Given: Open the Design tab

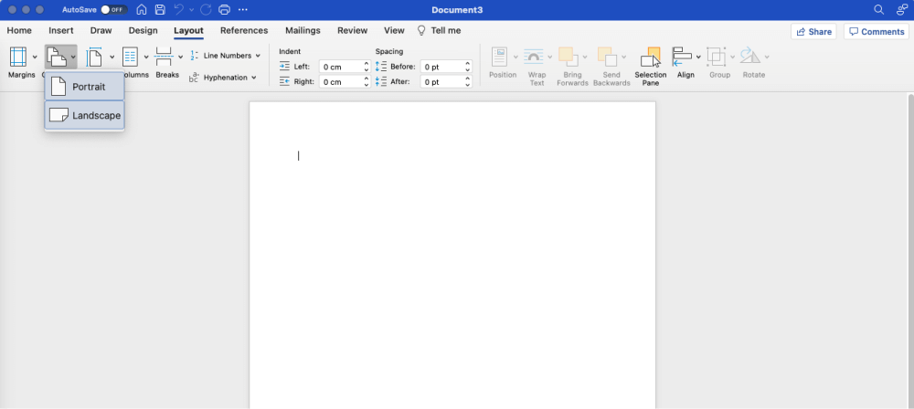Looking at the screenshot, I should [x=143, y=30].
